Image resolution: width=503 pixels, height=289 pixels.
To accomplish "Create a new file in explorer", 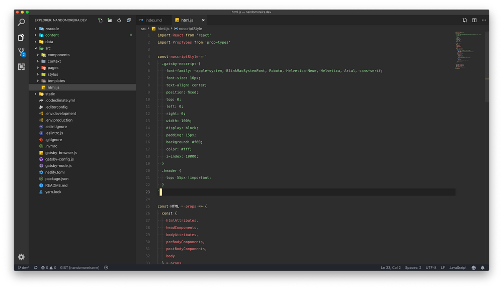I will coord(101,20).
